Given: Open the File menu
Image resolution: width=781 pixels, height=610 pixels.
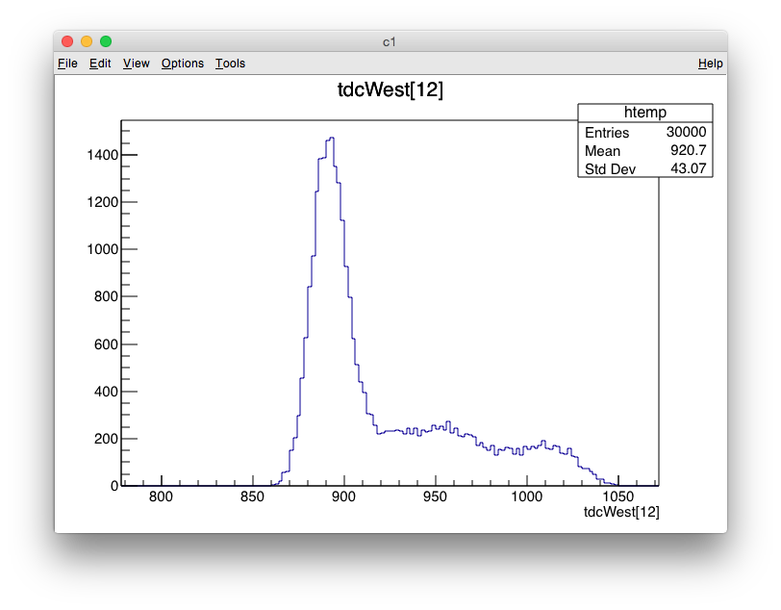Looking at the screenshot, I should (x=67, y=64).
